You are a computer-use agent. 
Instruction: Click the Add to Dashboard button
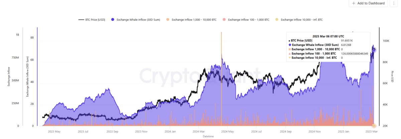point(369,3)
